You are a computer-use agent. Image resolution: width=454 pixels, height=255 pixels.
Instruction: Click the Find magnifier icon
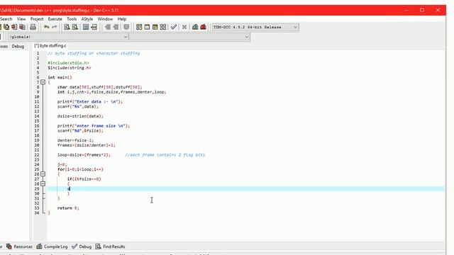[x=67, y=27]
